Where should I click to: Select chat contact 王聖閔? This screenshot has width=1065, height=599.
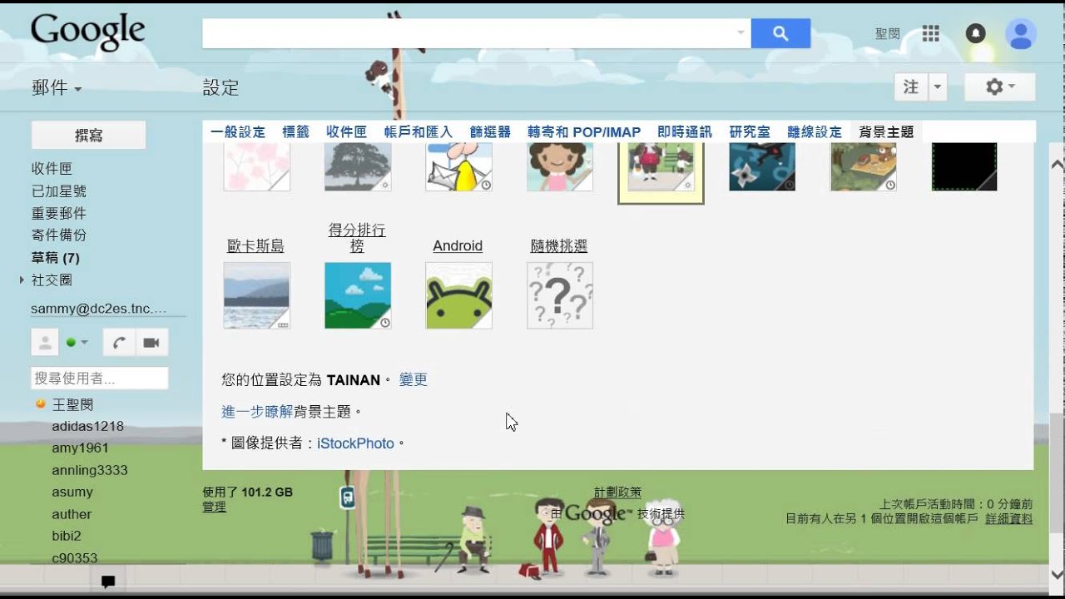[x=72, y=404]
